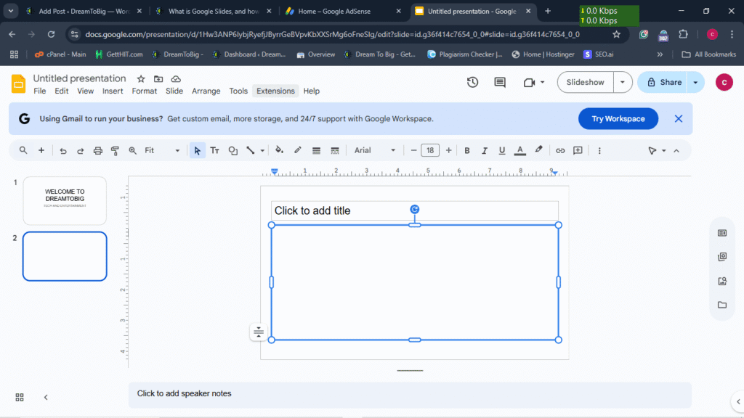
Task: Open the Extensions menu
Action: [x=275, y=91]
